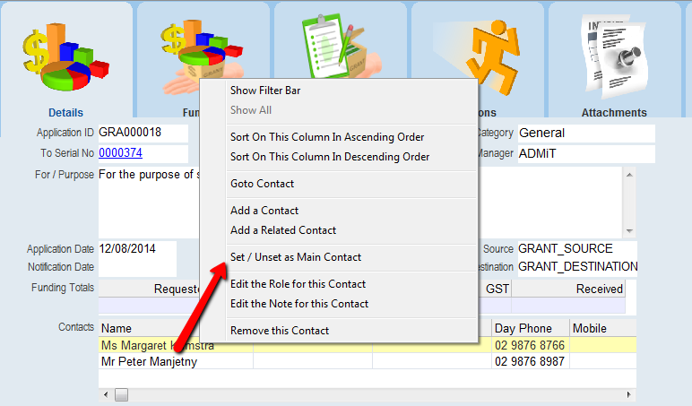This screenshot has height=406, width=692.
Task: Click phone number 02 9876 8987
Action: pos(530,361)
